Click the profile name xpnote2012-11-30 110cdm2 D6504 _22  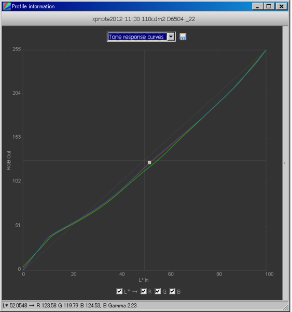tap(144, 19)
